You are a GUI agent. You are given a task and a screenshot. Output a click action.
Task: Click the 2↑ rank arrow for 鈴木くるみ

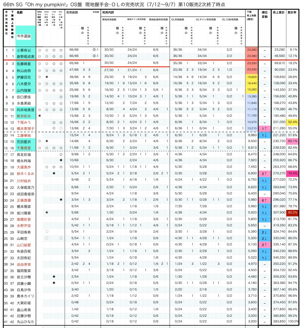pyautogui.click(x=264, y=173)
